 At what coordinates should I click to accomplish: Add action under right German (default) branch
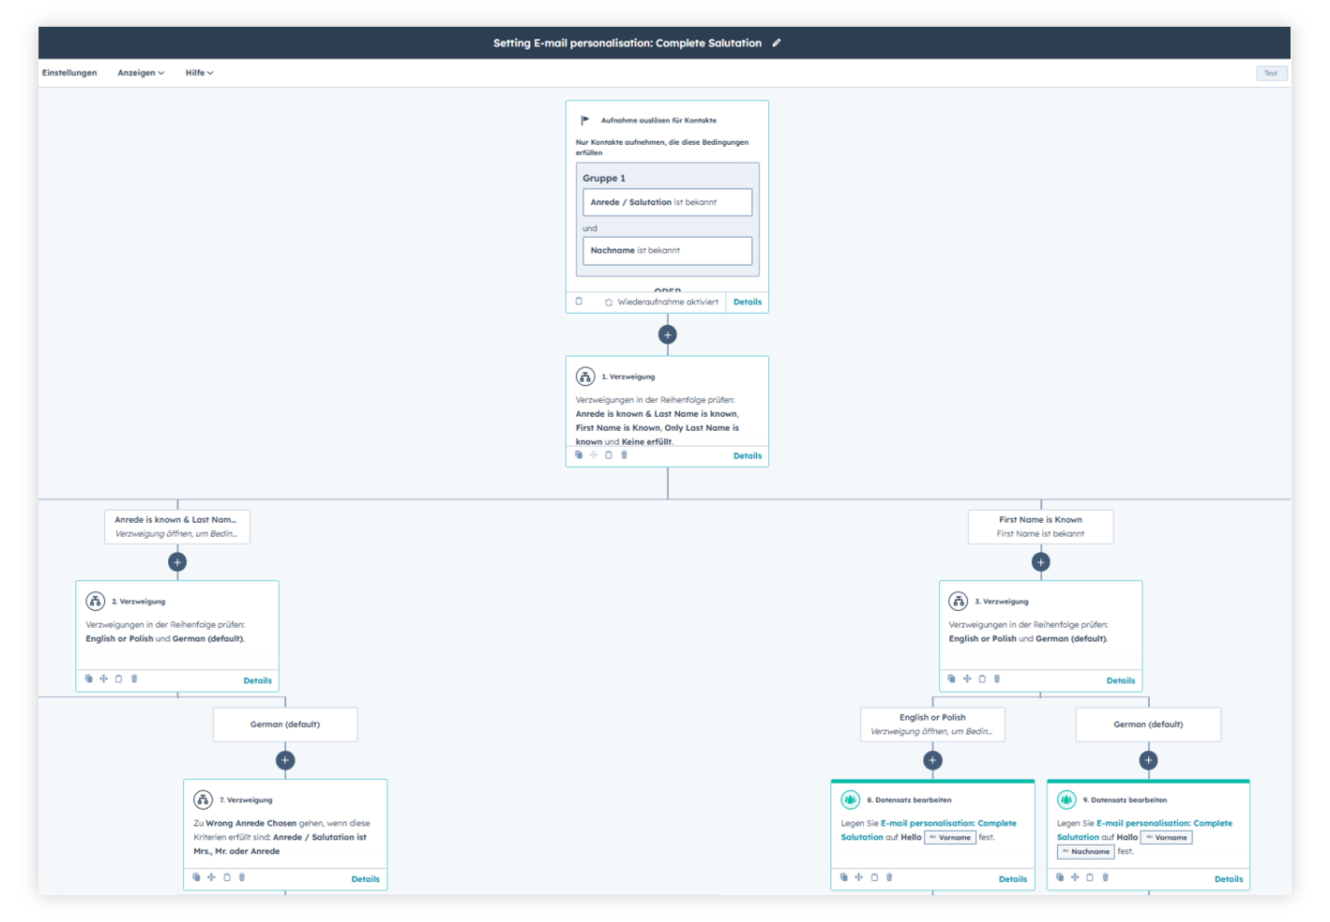(x=1148, y=760)
